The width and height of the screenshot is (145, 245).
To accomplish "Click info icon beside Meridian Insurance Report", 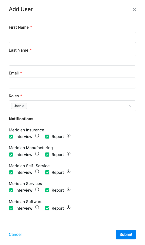I will click(69, 136).
